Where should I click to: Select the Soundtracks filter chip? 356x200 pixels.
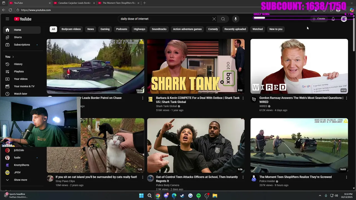point(159,29)
